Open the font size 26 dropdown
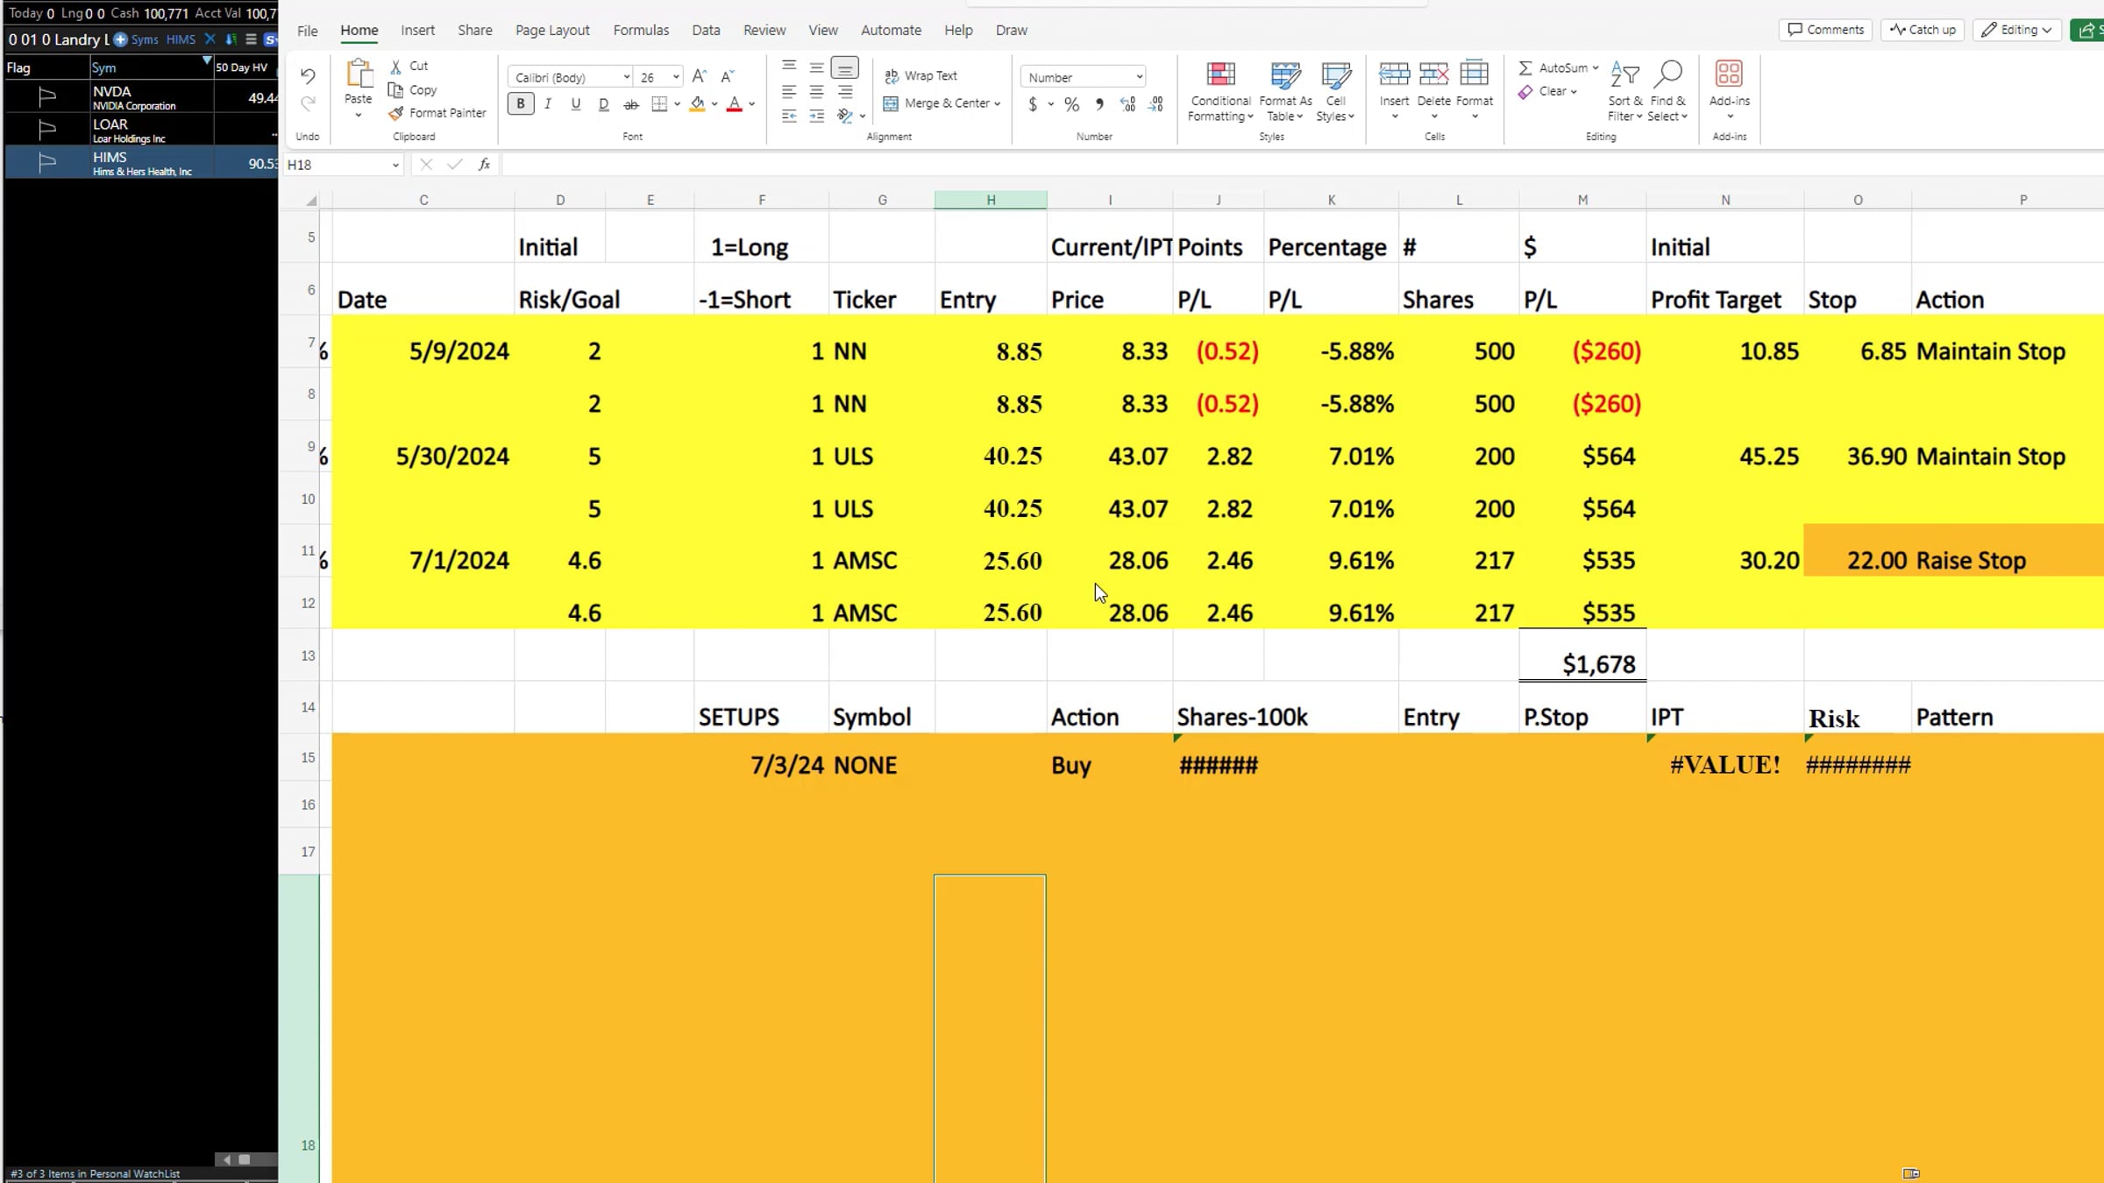Viewport: 2104px width, 1183px height. [x=676, y=78]
